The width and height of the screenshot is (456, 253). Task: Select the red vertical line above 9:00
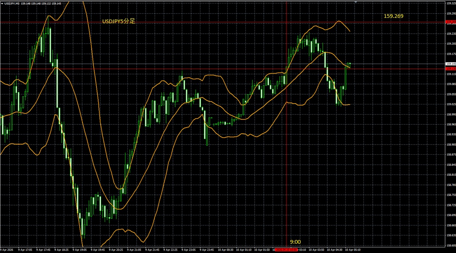pyautogui.click(x=287, y=162)
